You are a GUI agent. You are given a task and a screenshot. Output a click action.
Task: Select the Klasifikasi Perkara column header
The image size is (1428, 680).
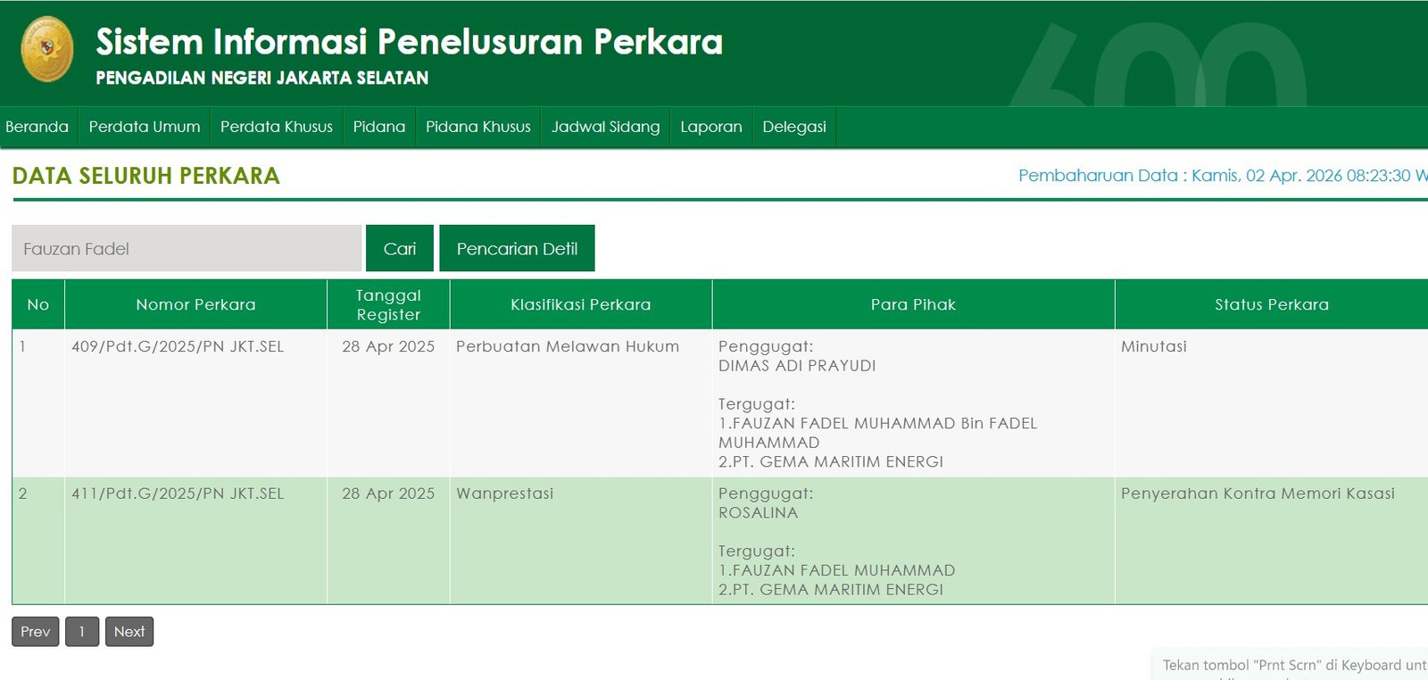(581, 304)
